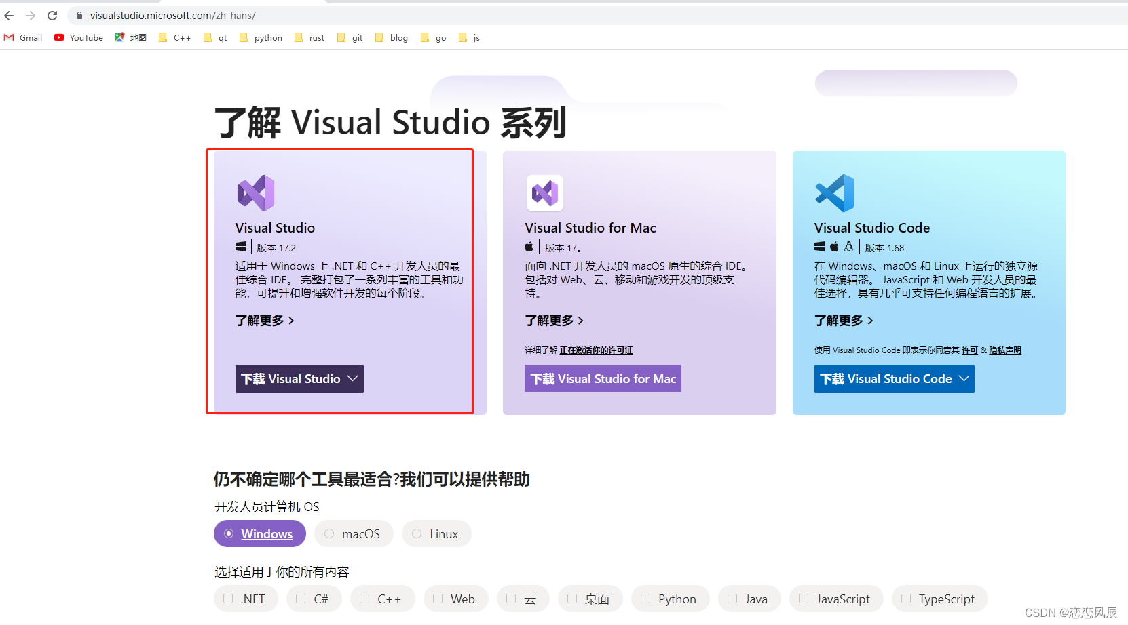Open the js bookmark folder

tap(470, 38)
